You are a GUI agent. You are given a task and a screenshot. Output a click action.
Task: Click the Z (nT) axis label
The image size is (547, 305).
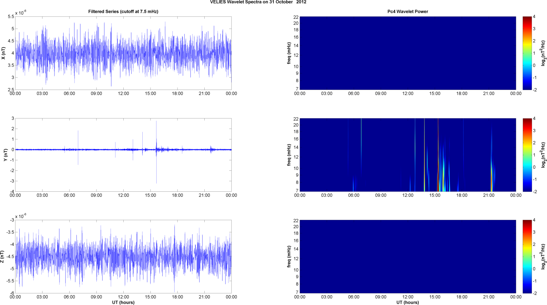point(3,257)
